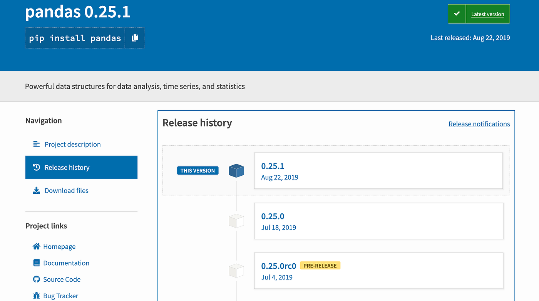Switch to the Release history section
This screenshot has width=539, height=301.
(67, 167)
